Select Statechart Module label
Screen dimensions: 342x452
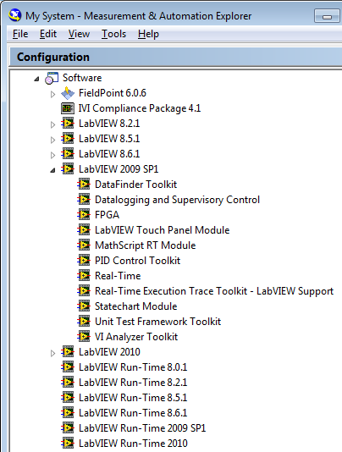click(135, 306)
